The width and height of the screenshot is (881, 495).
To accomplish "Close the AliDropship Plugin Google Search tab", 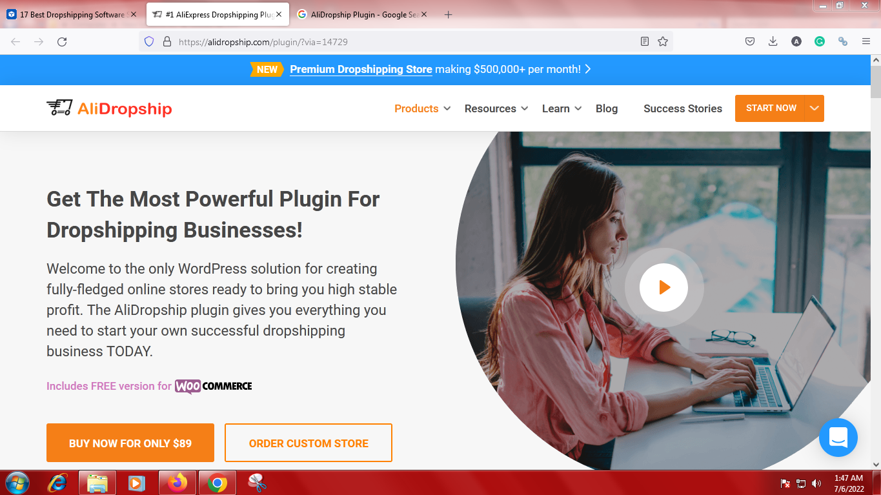I will (425, 14).
